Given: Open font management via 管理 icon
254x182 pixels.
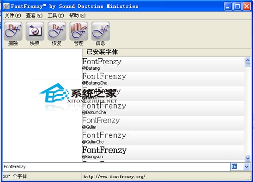Looking at the screenshot, I should 79,31.
